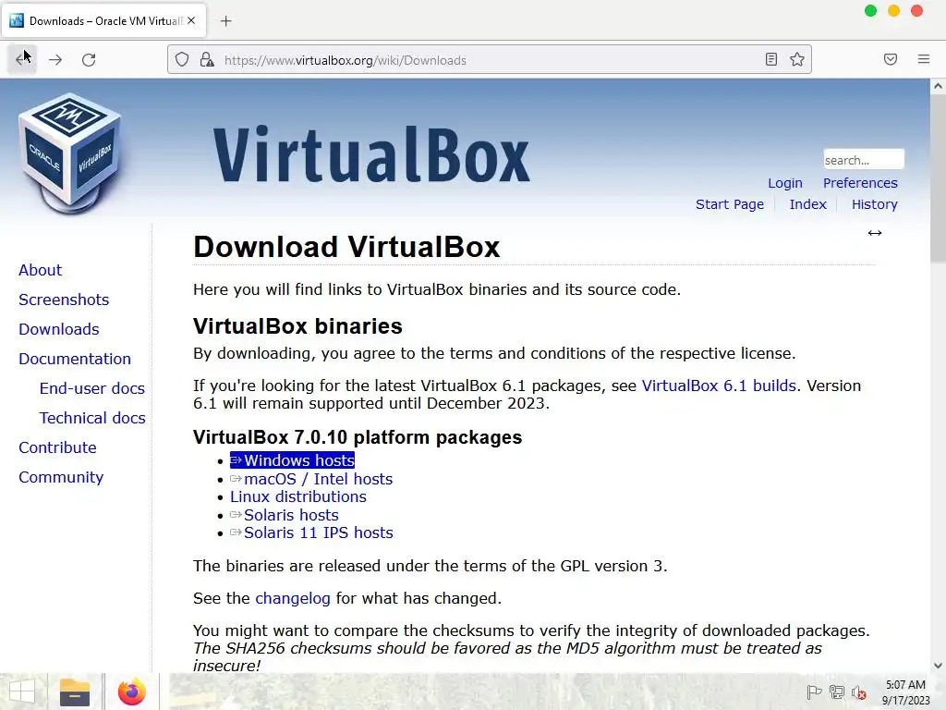Download the Solaris 11 IPS hosts package
Image resolution: width=946 pixels, height=710 pixels.
pyautogui.click(x=312, y=532)
